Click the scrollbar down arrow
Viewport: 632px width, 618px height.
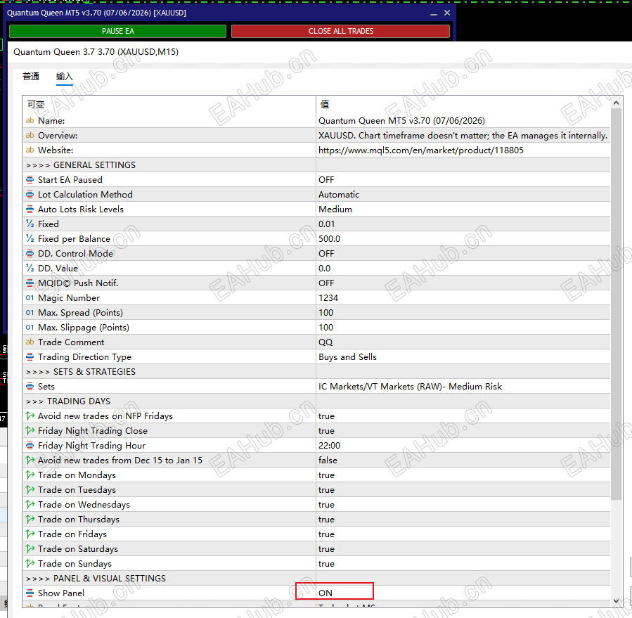point(616,600)
